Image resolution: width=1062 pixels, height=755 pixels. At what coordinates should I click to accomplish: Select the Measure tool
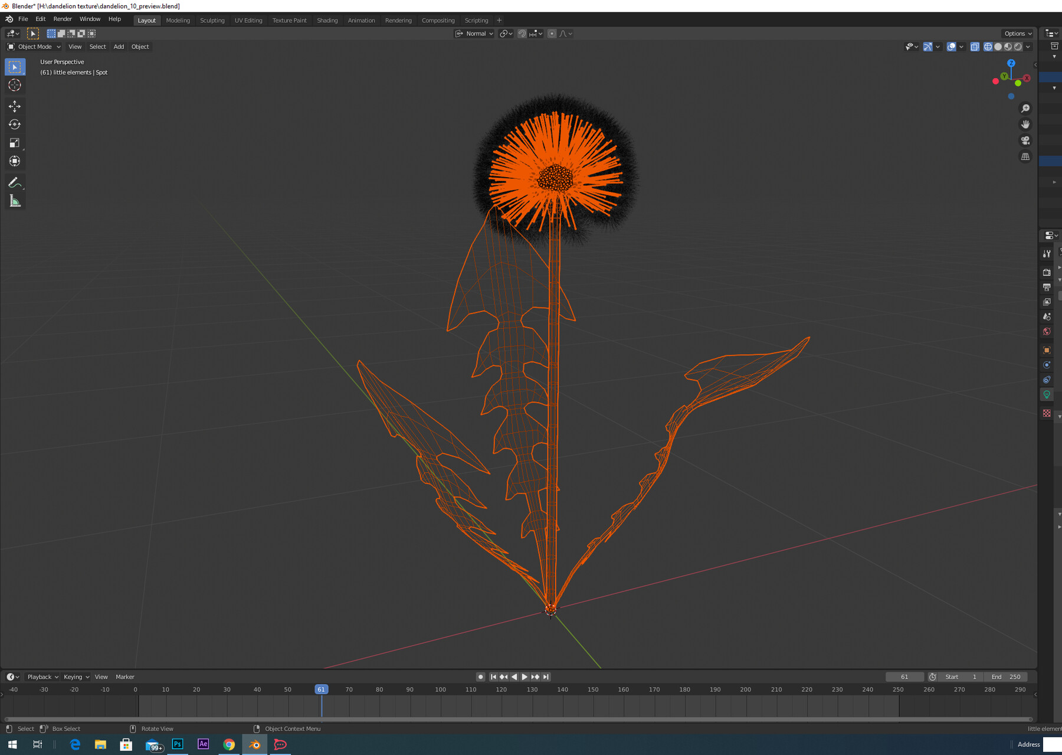tap(15, 201)
